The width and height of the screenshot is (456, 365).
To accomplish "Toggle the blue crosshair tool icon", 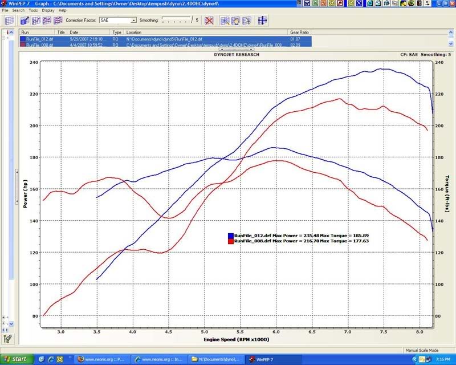I will 262,21.
